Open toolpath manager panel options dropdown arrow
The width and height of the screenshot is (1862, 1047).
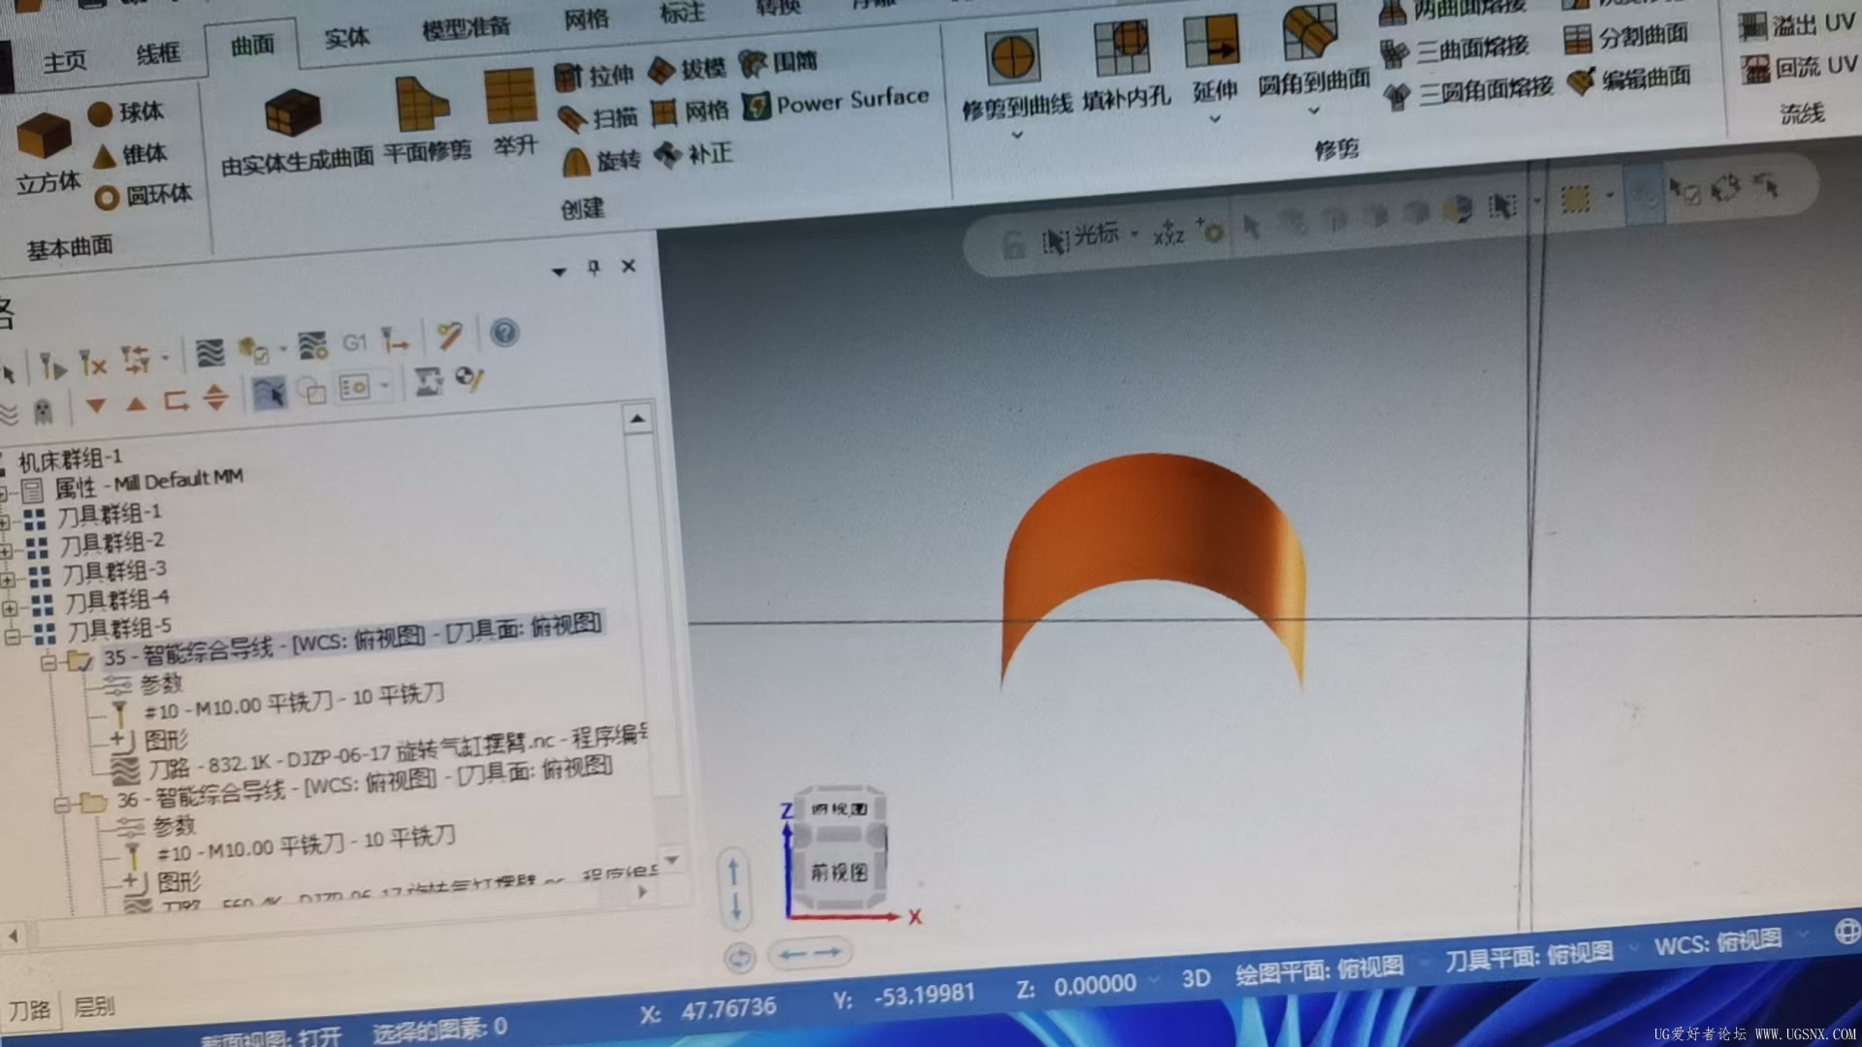pyautogui.click(x=559, y=271)
